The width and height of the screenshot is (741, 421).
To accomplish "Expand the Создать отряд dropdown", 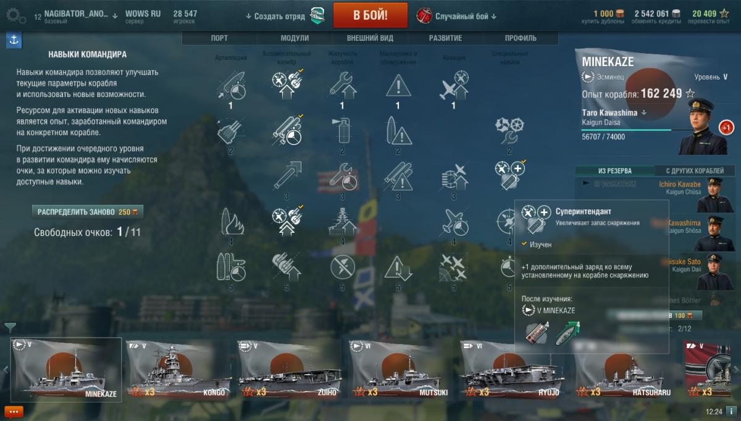I will (275, 16).
